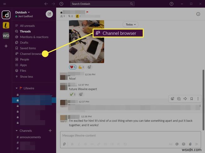Click the message pane scrollbar
Viewport: 205px width, 153px height.
(x=203, y=100)
